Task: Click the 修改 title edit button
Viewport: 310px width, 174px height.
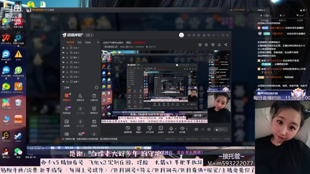Action: tap(129, 43)
